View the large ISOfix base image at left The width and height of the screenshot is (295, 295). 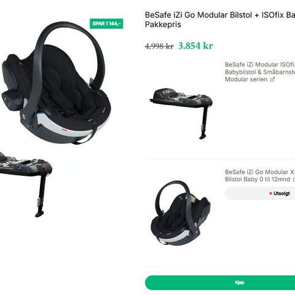26,184
